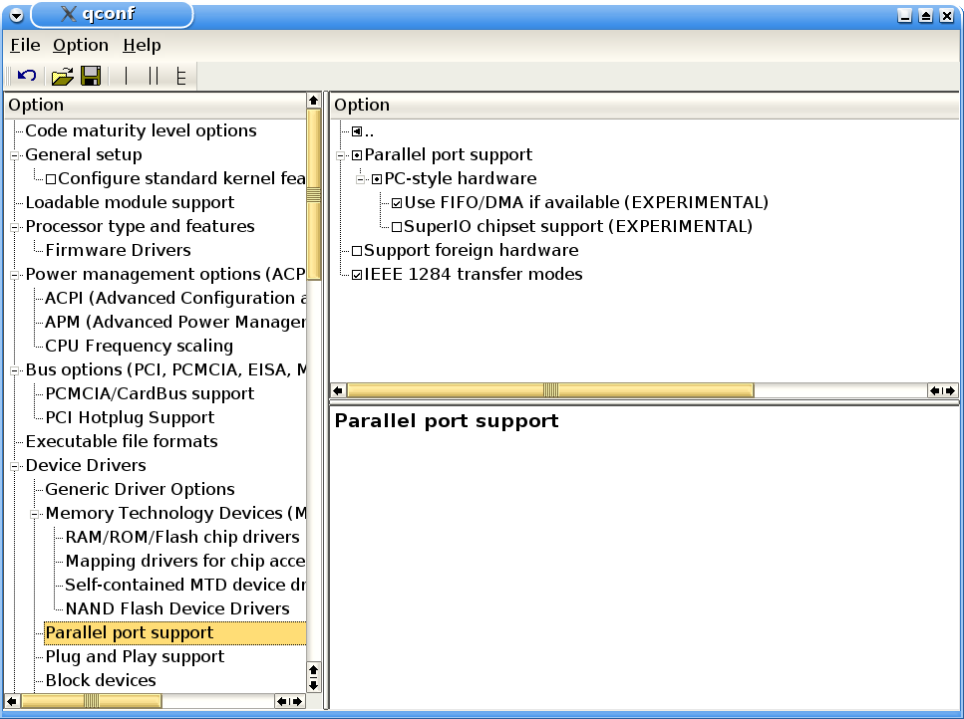964x719 pixels.
Task: Disable Use FIFO/DMA if available checkbox
Action: [397, 203]
